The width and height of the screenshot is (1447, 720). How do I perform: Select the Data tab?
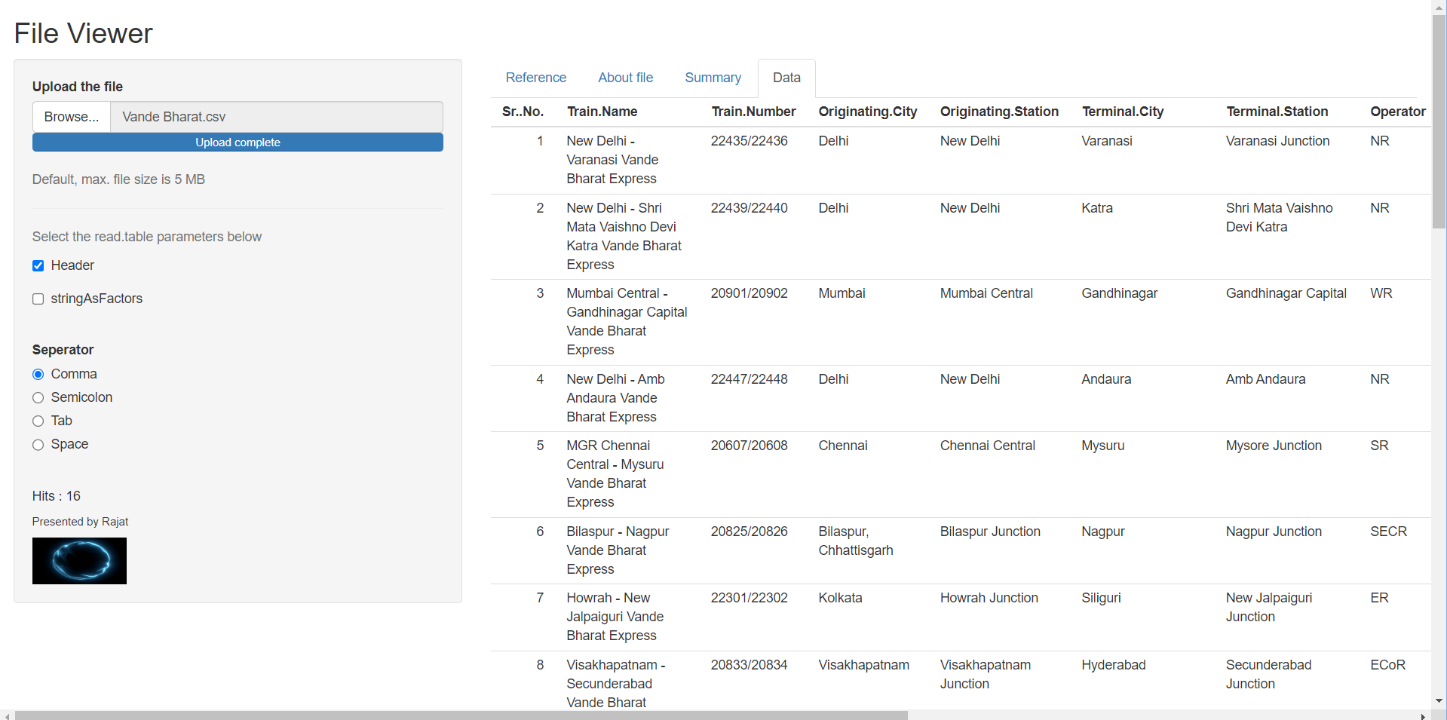786,78
